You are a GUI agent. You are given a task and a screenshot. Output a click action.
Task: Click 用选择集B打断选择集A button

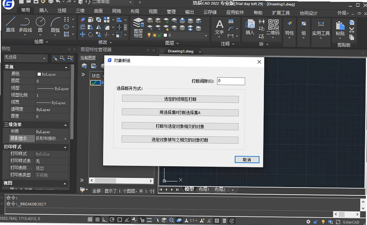pos(180,113)
